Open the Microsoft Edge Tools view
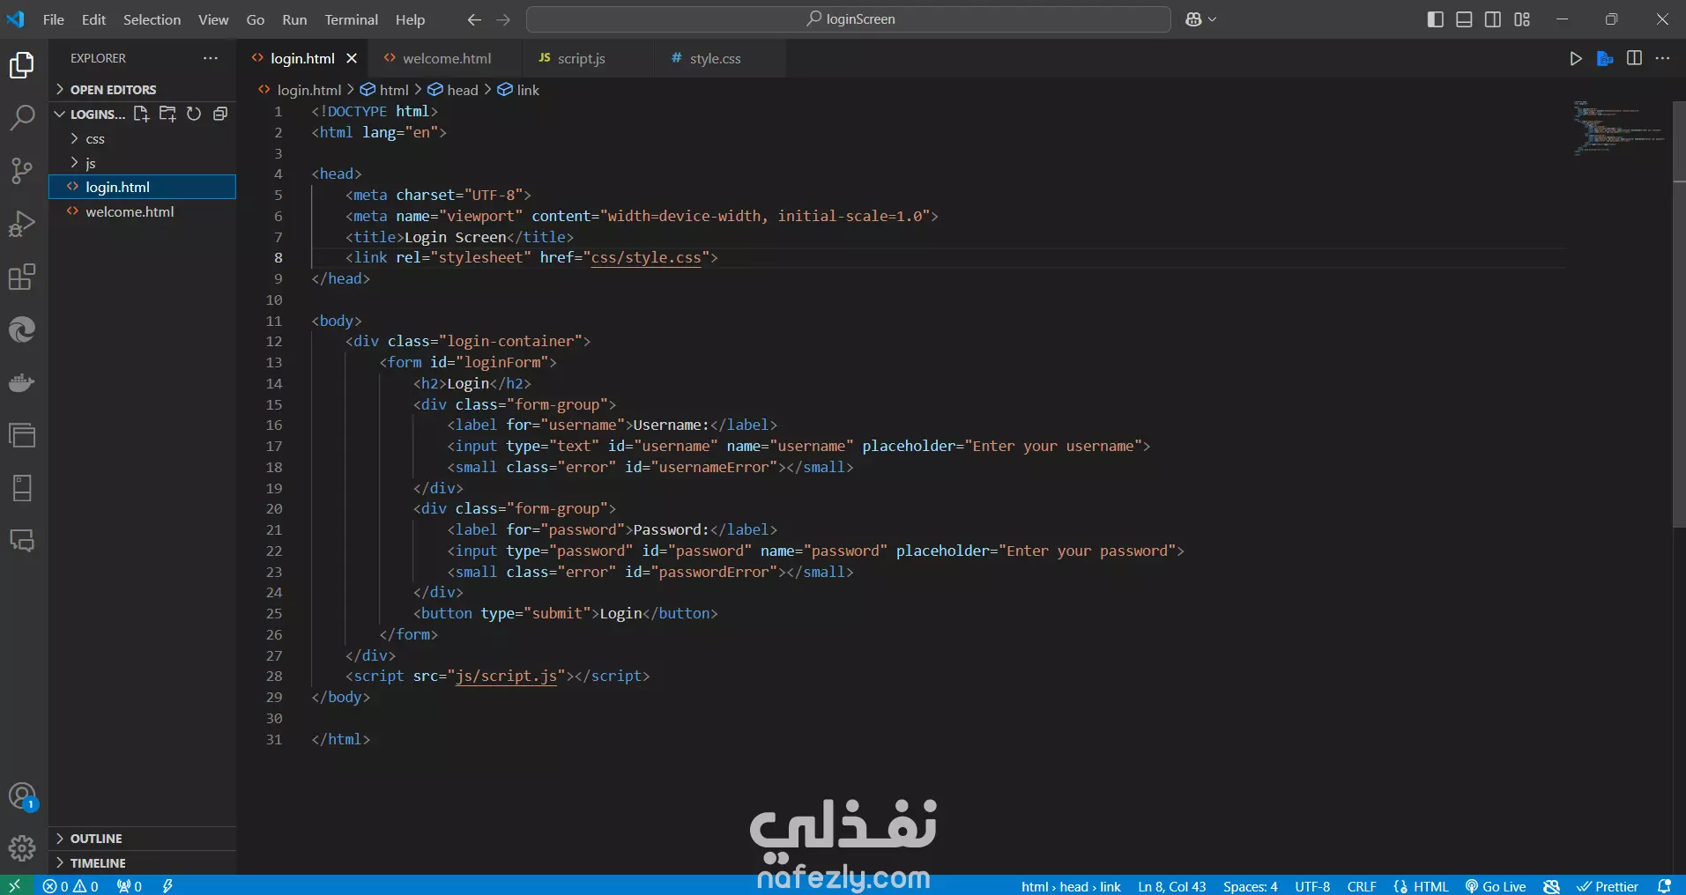This screenshot has height=895, width=1686. (x=22, y=329)
